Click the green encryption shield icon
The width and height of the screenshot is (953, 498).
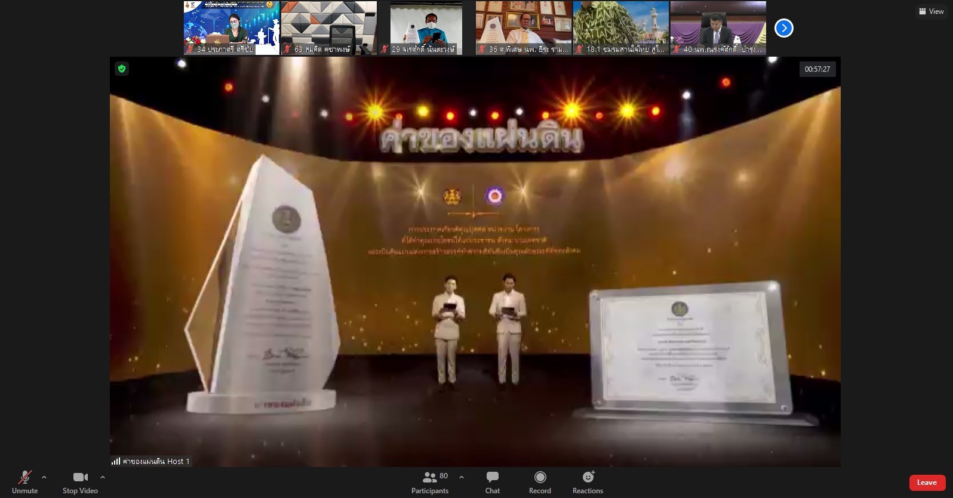click(x=122, y=69)
